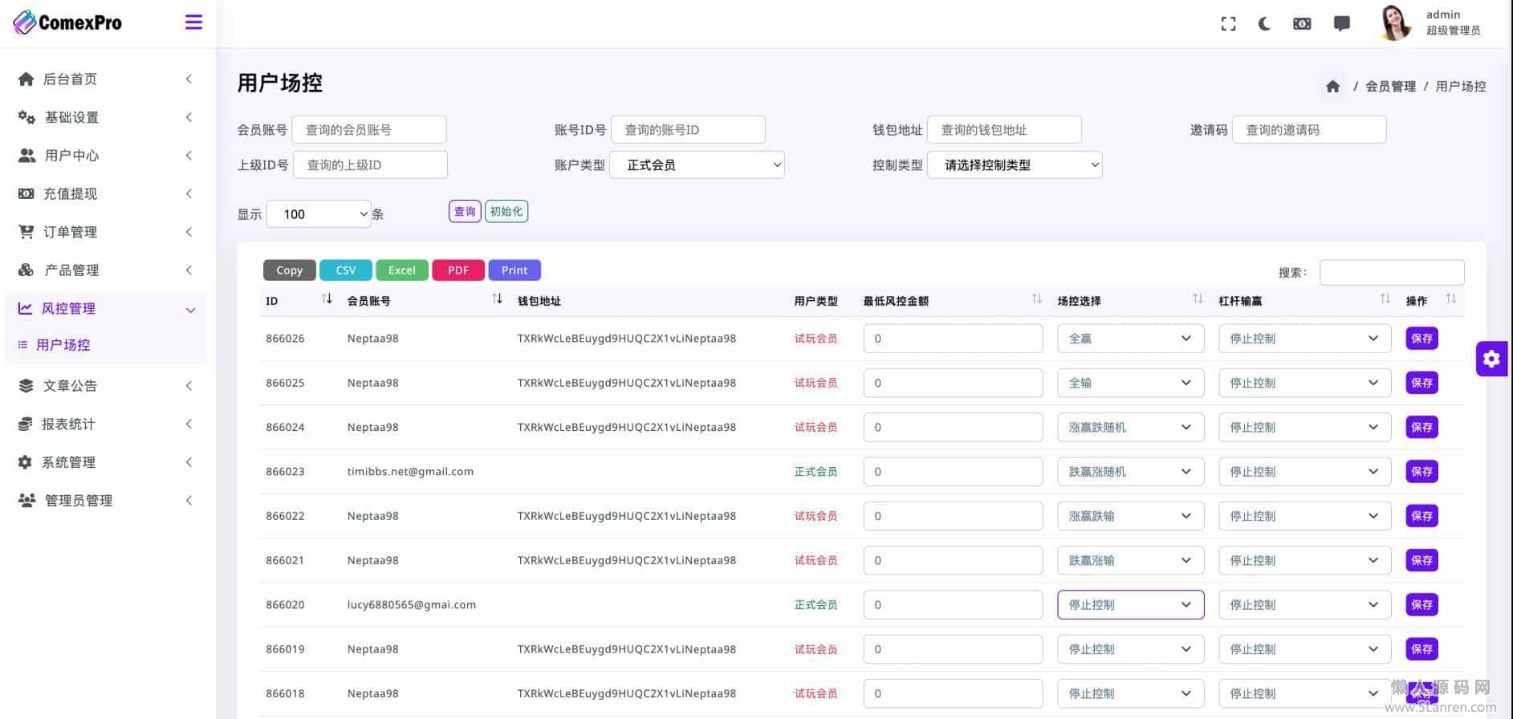
Task: Expand 场控选择 dropdown for user 866026
Action: coord(1130,339)
